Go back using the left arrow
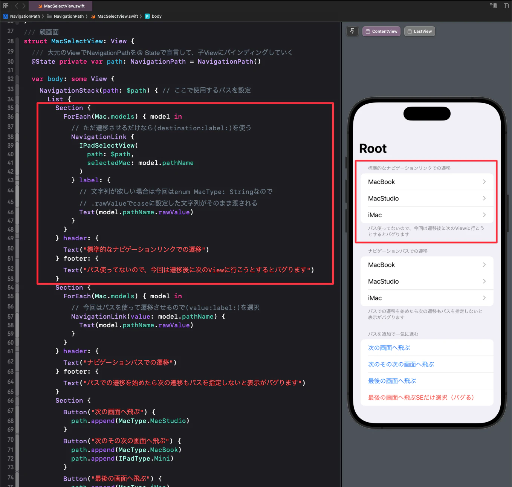 click(x=16, y=6)
